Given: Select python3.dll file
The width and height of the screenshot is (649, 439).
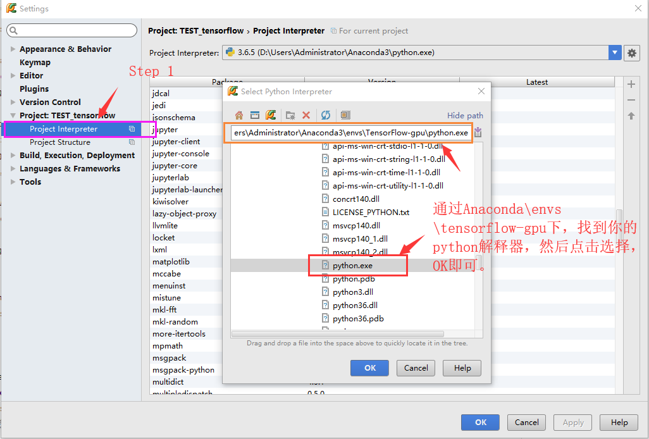Looking at the screenshot, I should click(352, 292).
